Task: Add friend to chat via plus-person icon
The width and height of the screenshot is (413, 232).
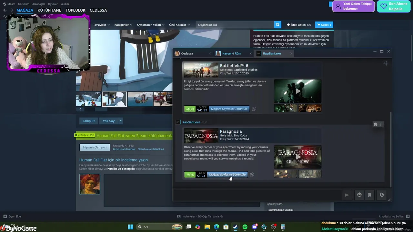Action: point(385,63)
